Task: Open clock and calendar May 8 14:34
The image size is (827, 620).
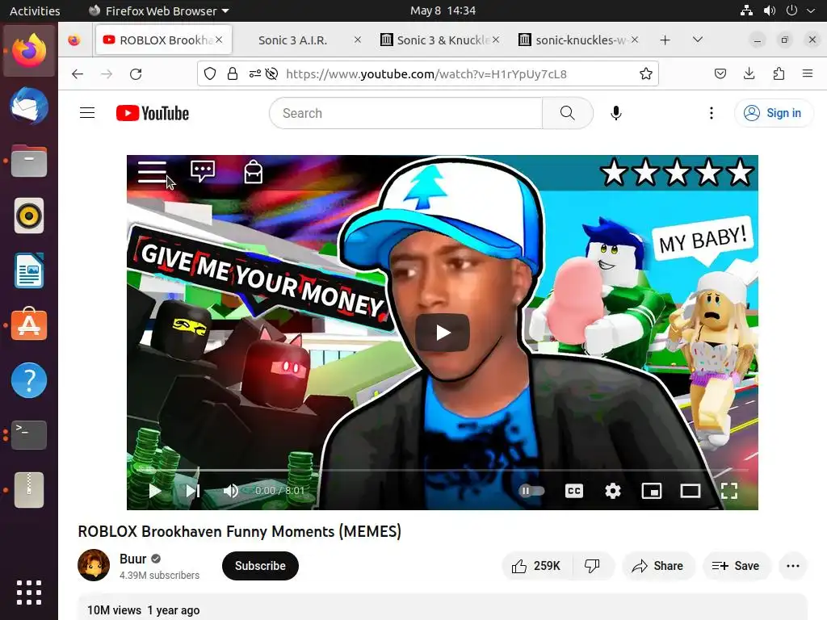Action: [x=443, y=10]
